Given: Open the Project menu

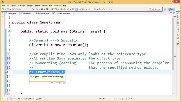Looking at the screenshot, I should 45,6.
